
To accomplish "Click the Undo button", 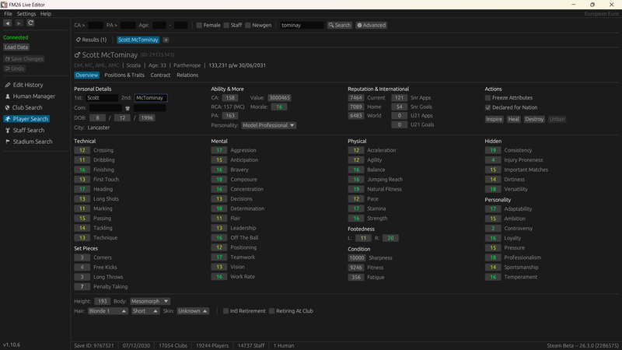I will tap(15, 68).
